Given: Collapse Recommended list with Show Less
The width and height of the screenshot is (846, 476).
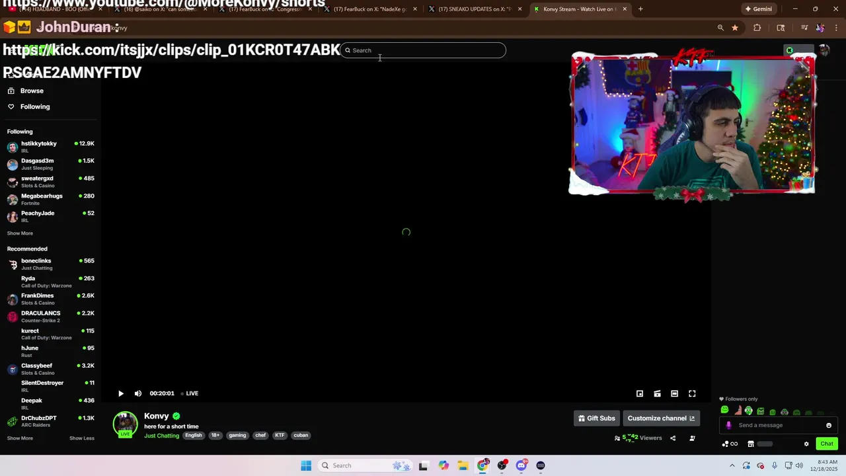Looking at the screenshot, I should click(x=82, y=438).
